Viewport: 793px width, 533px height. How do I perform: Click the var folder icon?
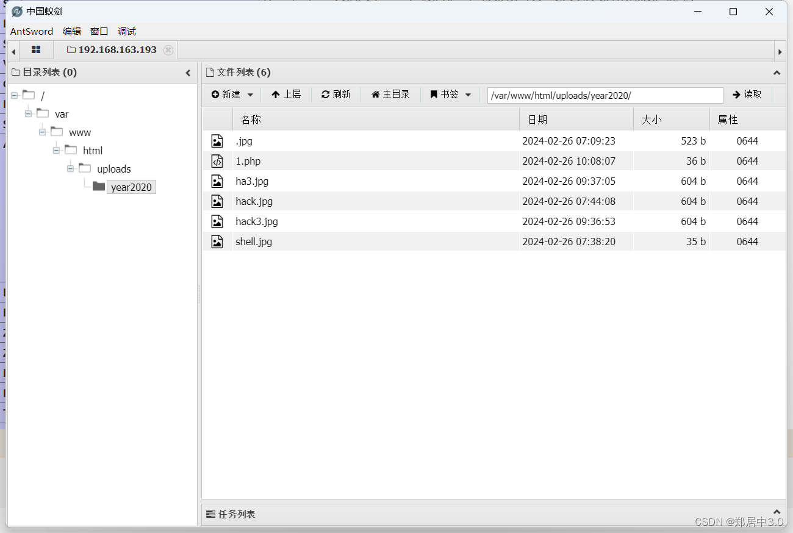(x=43, y=113)
